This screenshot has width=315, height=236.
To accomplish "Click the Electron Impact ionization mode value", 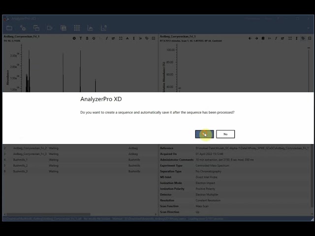I will (205, 183).
